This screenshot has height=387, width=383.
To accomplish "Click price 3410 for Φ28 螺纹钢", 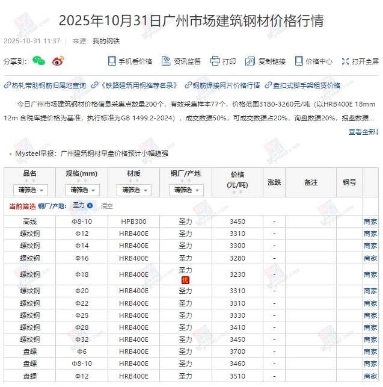I will tap(237, 327).
